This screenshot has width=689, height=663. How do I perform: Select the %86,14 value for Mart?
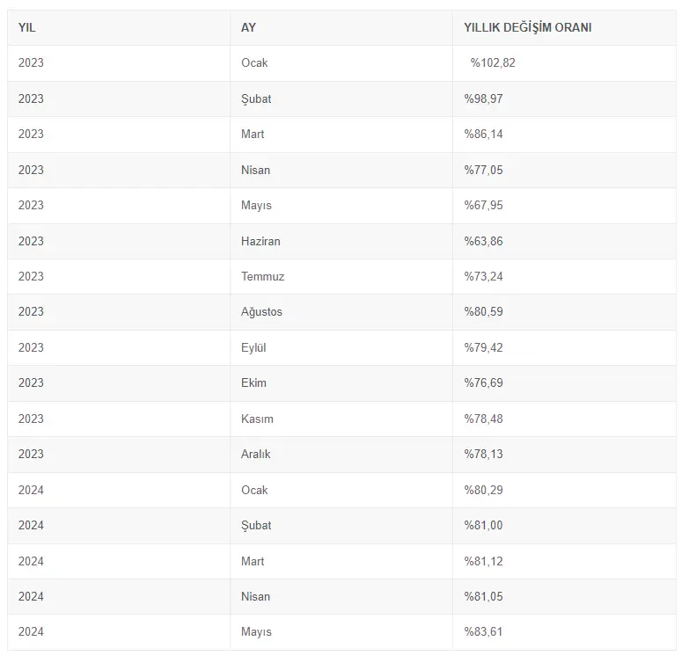click(x=564, y=135)
